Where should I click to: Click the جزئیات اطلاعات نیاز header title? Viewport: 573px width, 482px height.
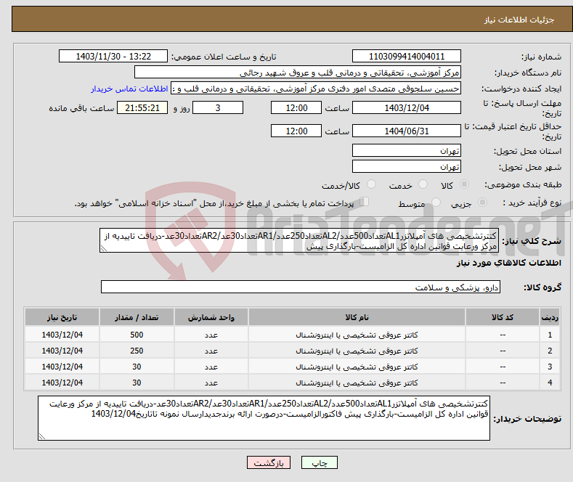(x=519, y=20)
